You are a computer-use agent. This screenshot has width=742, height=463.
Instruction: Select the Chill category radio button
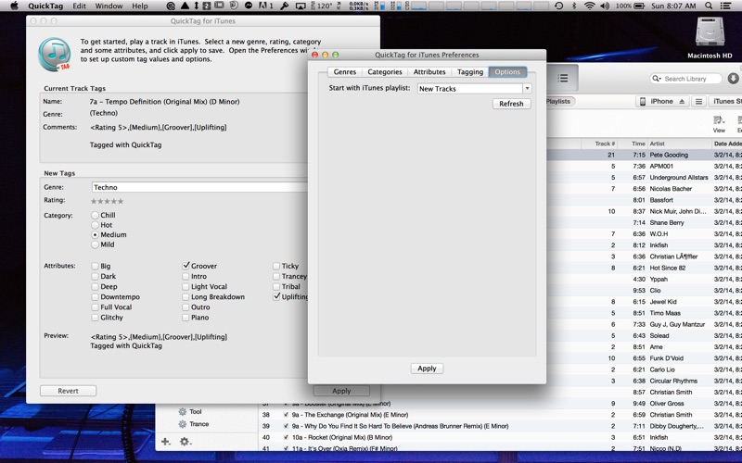96,215
